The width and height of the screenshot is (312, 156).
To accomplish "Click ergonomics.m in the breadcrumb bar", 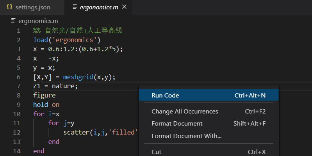I will (x=38, y=21).
